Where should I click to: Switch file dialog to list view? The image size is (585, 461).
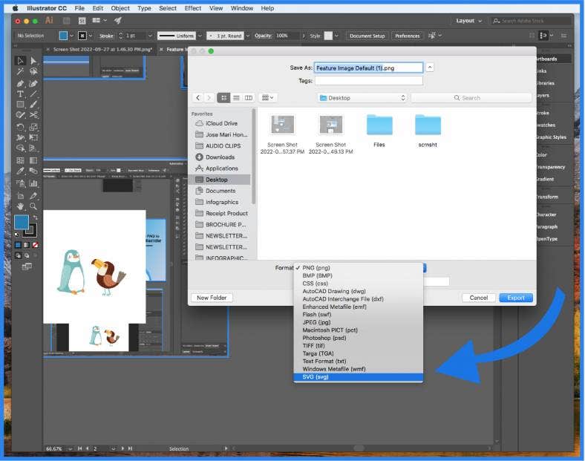236,98
